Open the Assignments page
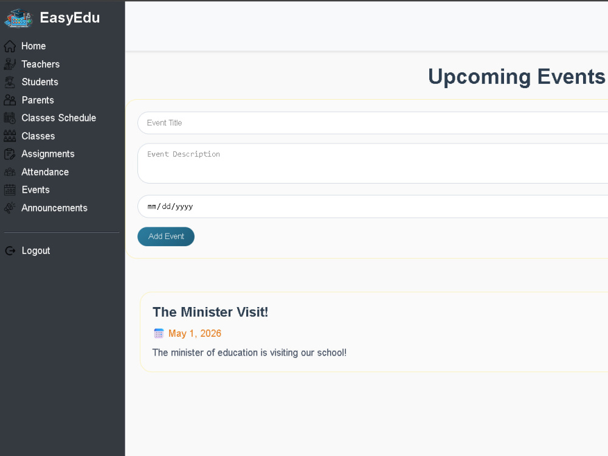The image size is (608, 456). pos(47,154)
